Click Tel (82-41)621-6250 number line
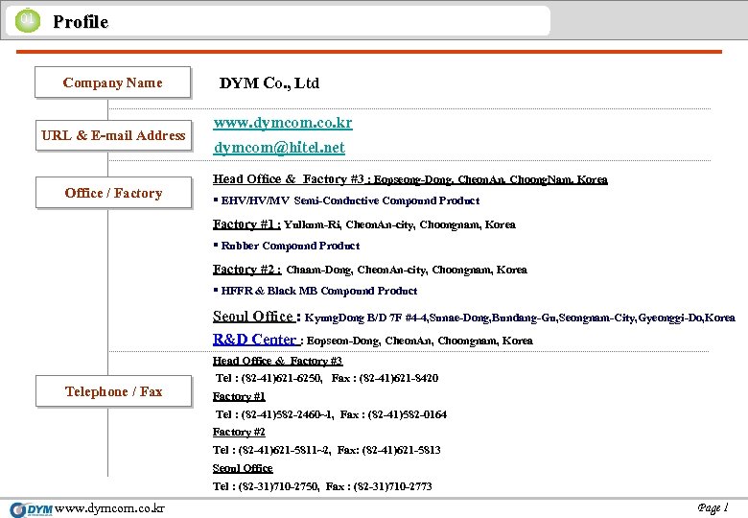This screenshot has width=748, height=518. tap(327, 378)
